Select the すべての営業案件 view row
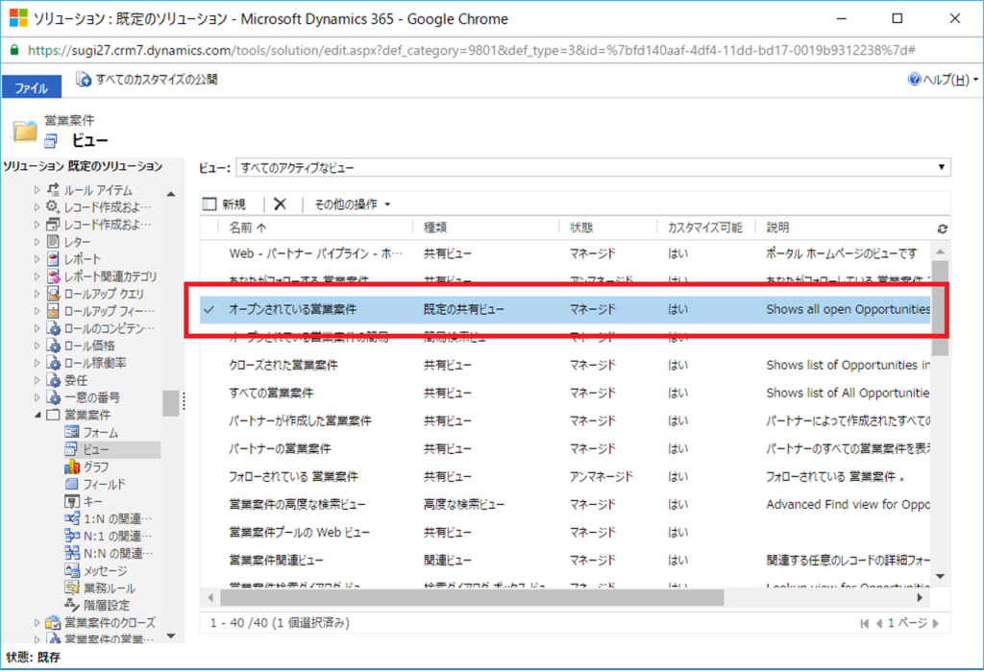 click(565, 393)
